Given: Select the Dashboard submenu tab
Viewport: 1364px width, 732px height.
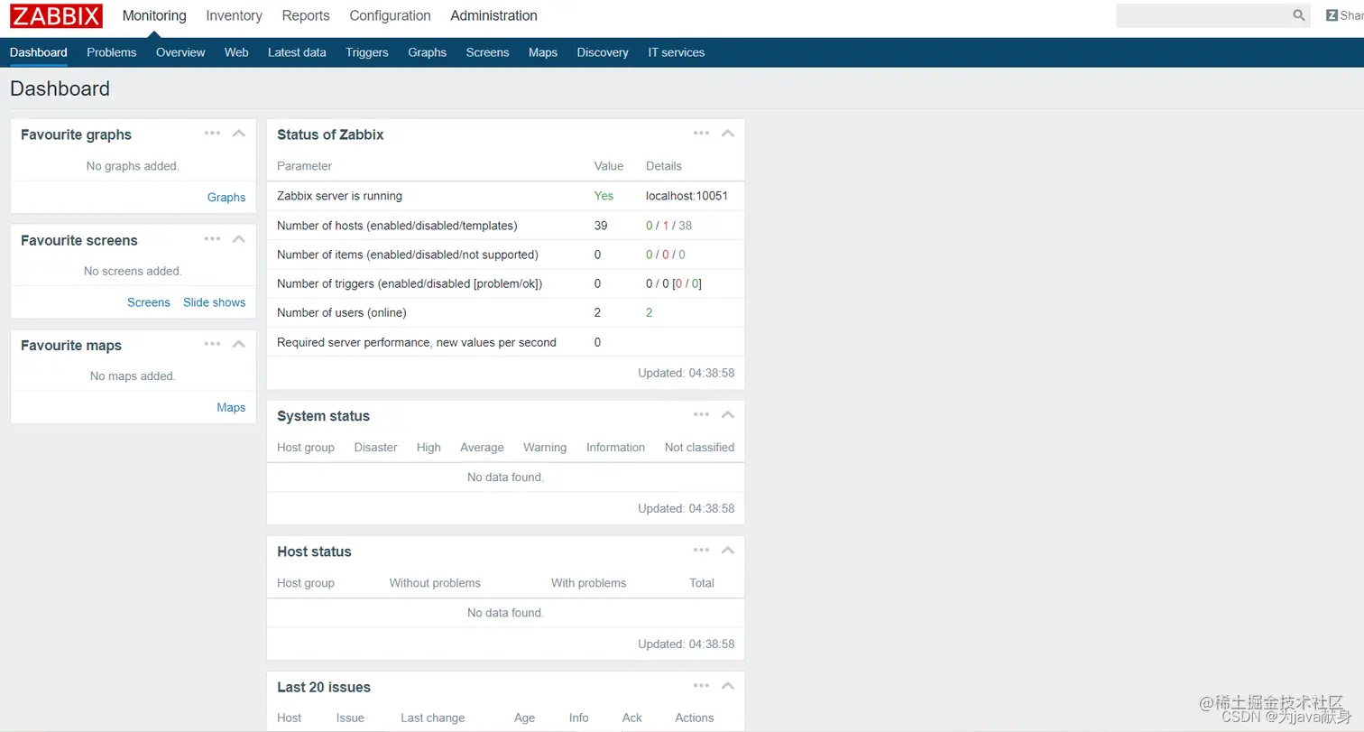Looking at the screenshot, I should click(x=39, y=52).
